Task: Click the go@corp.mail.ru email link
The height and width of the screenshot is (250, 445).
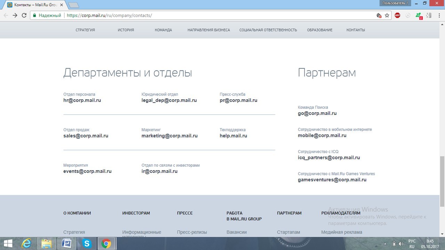Action: 317,113
